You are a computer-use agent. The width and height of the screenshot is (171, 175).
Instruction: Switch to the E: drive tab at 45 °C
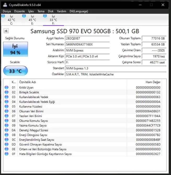[32, 20]
